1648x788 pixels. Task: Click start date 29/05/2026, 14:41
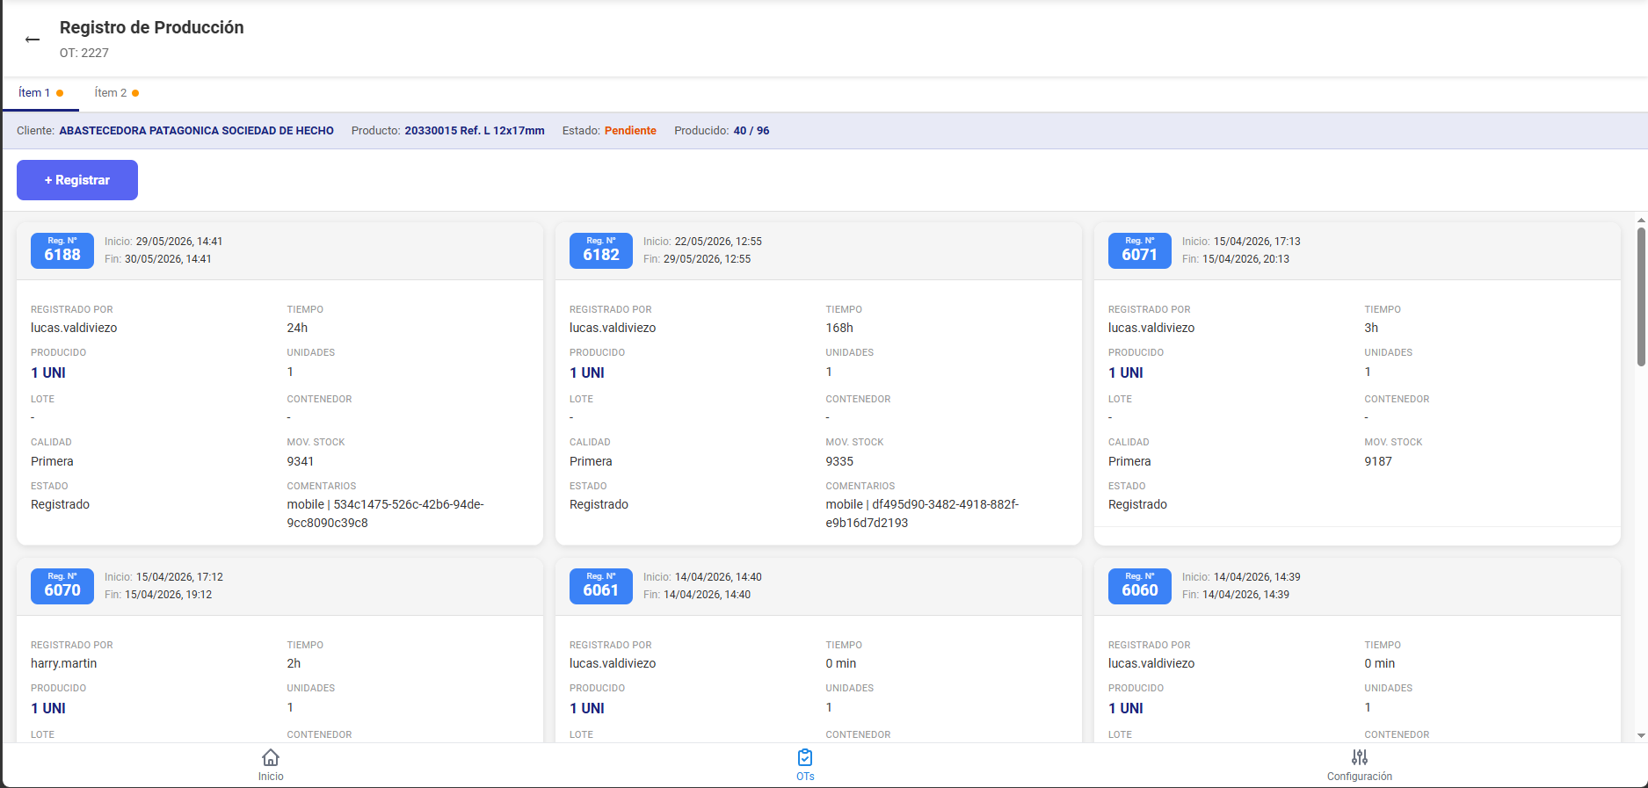pyautogui.click(x=179, y=242)
